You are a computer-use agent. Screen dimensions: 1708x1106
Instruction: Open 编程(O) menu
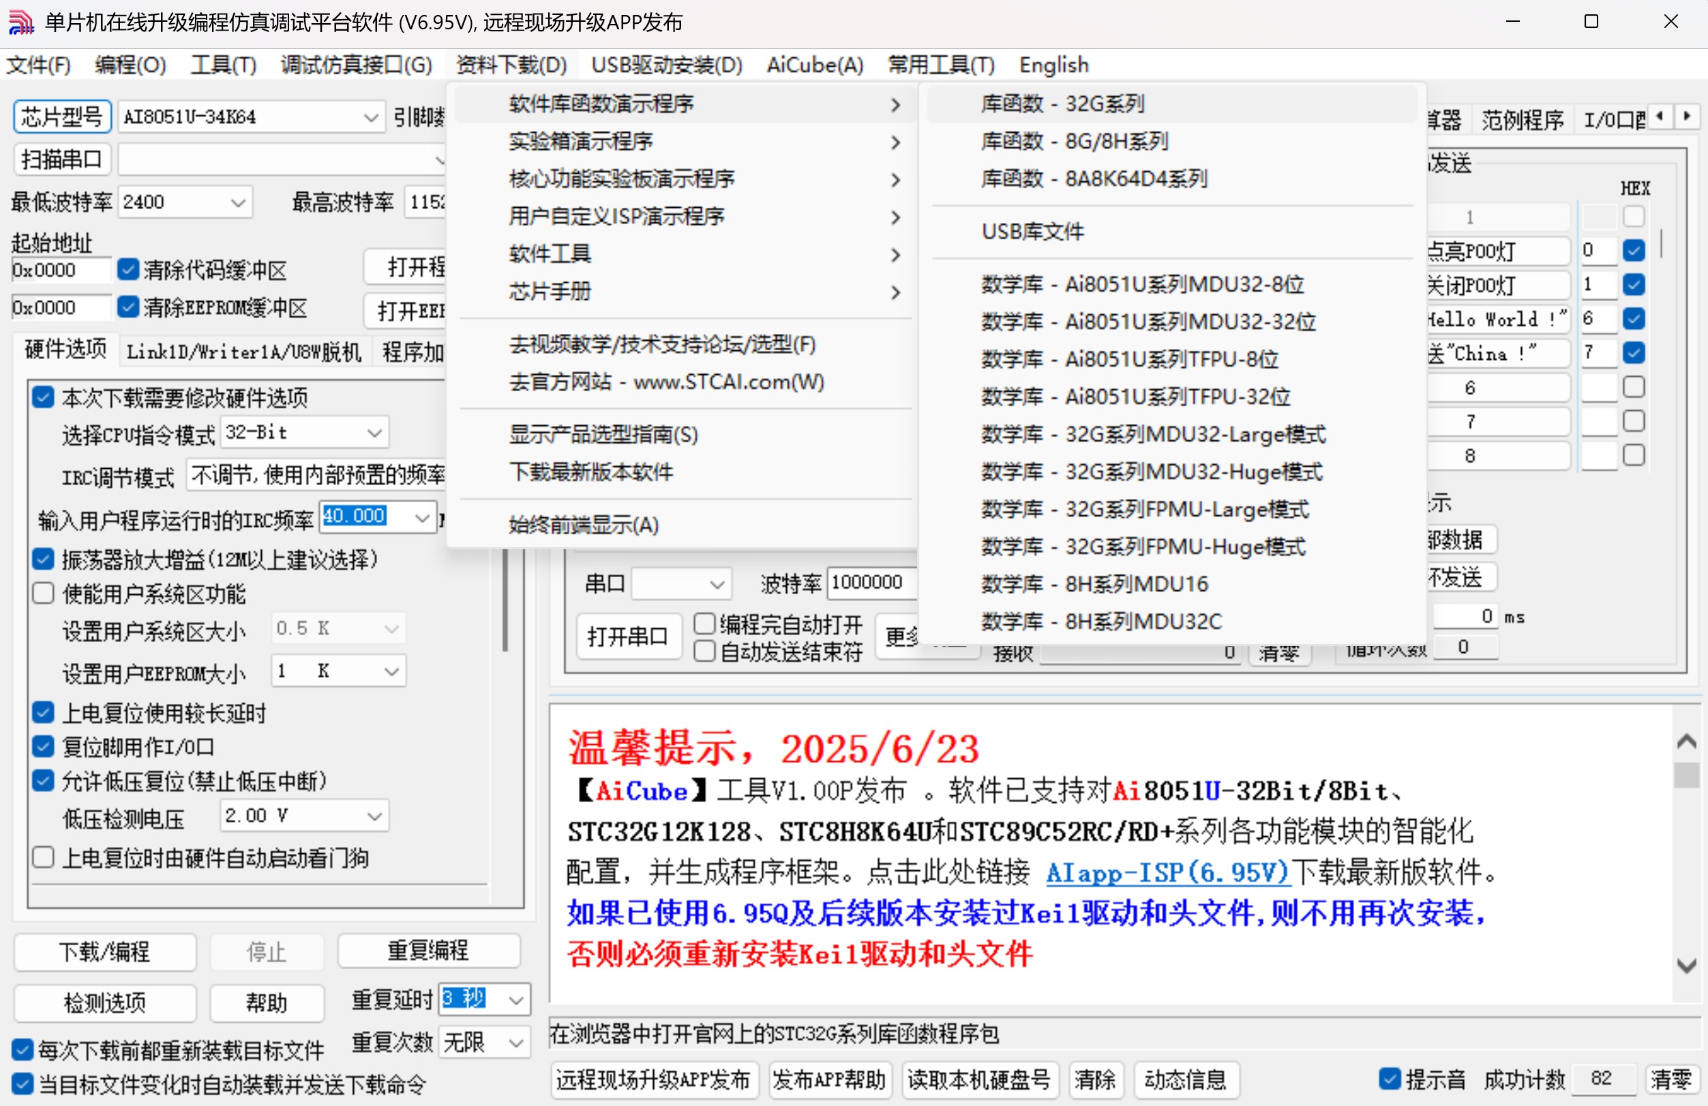pos(131,65)
